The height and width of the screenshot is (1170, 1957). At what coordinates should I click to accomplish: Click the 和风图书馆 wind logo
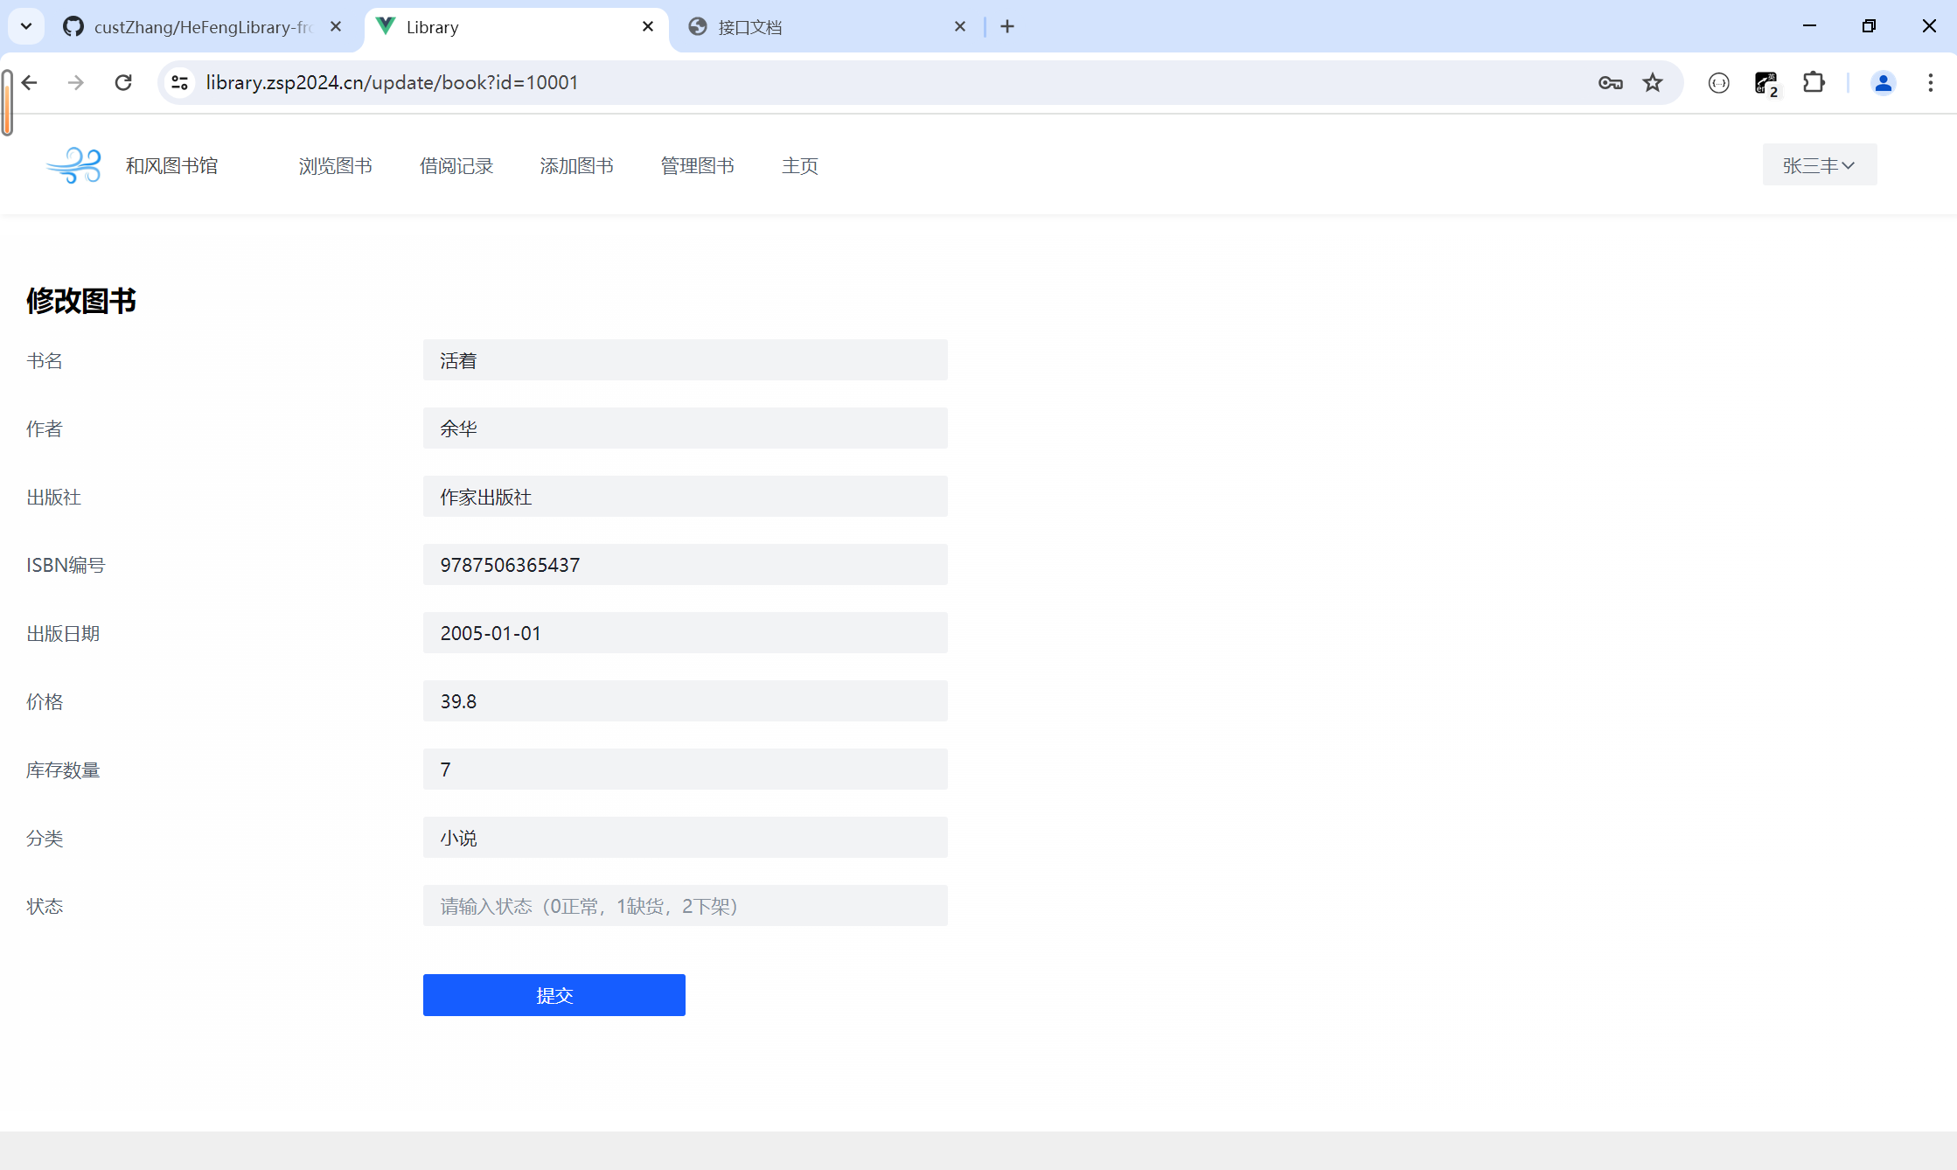click(x=74, y=165)
